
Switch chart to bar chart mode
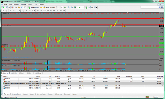[x=59, y=7]
